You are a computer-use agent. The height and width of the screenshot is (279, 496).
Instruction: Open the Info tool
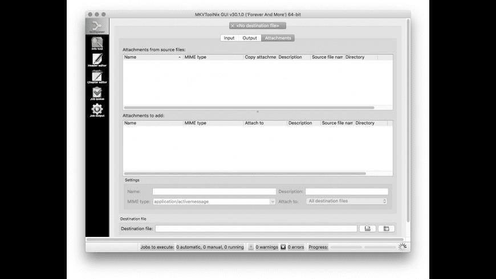(97, 43)
